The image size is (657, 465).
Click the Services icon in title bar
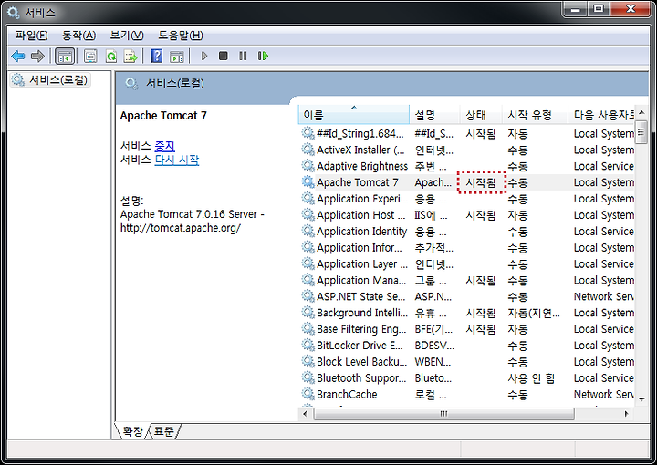(13, 13)
